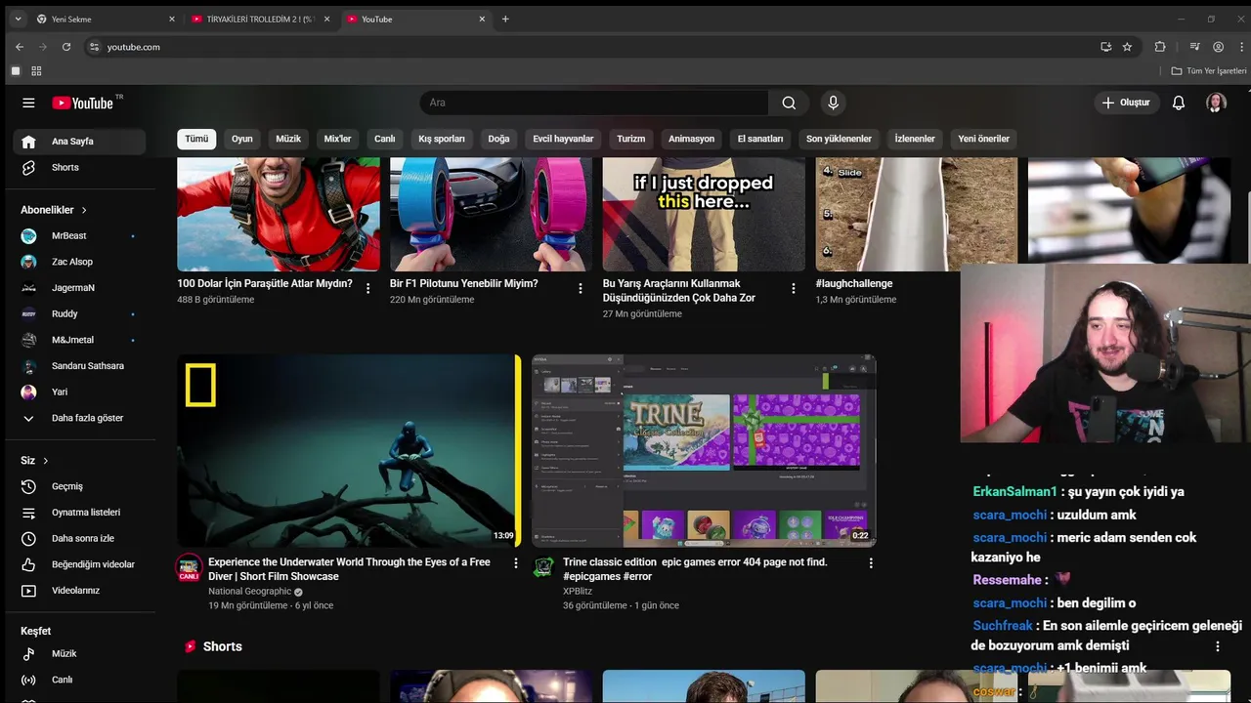Open the 100 Dolar İçin Paraşütle title
This screenshot has height=703, width=1251.
coord(265,283)
